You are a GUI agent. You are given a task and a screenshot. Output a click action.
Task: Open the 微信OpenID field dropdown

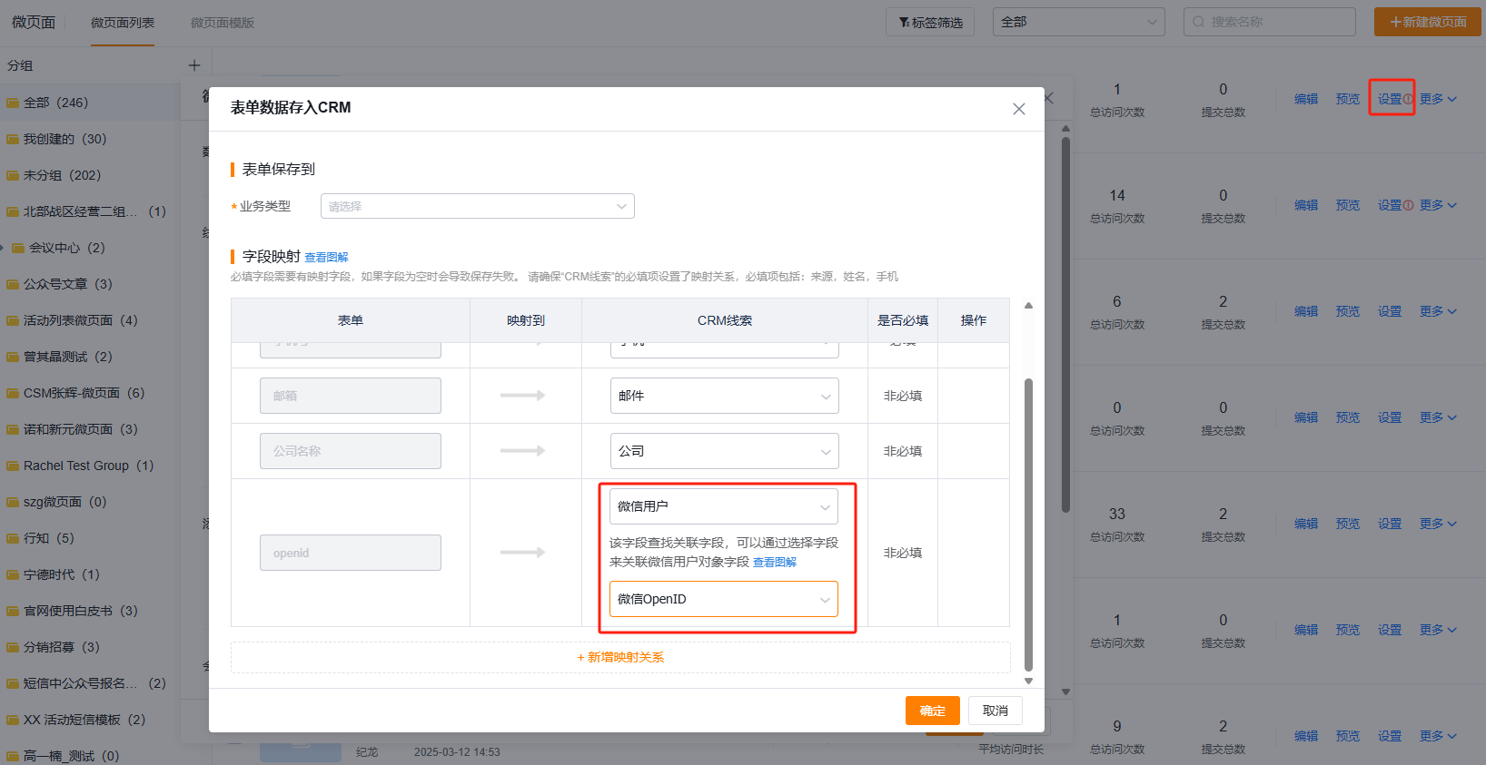pyautogui.click(x=724, y=599)
